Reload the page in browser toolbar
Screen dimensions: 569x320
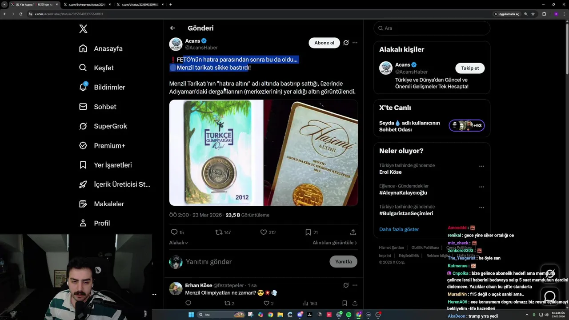tap(20, 14)
